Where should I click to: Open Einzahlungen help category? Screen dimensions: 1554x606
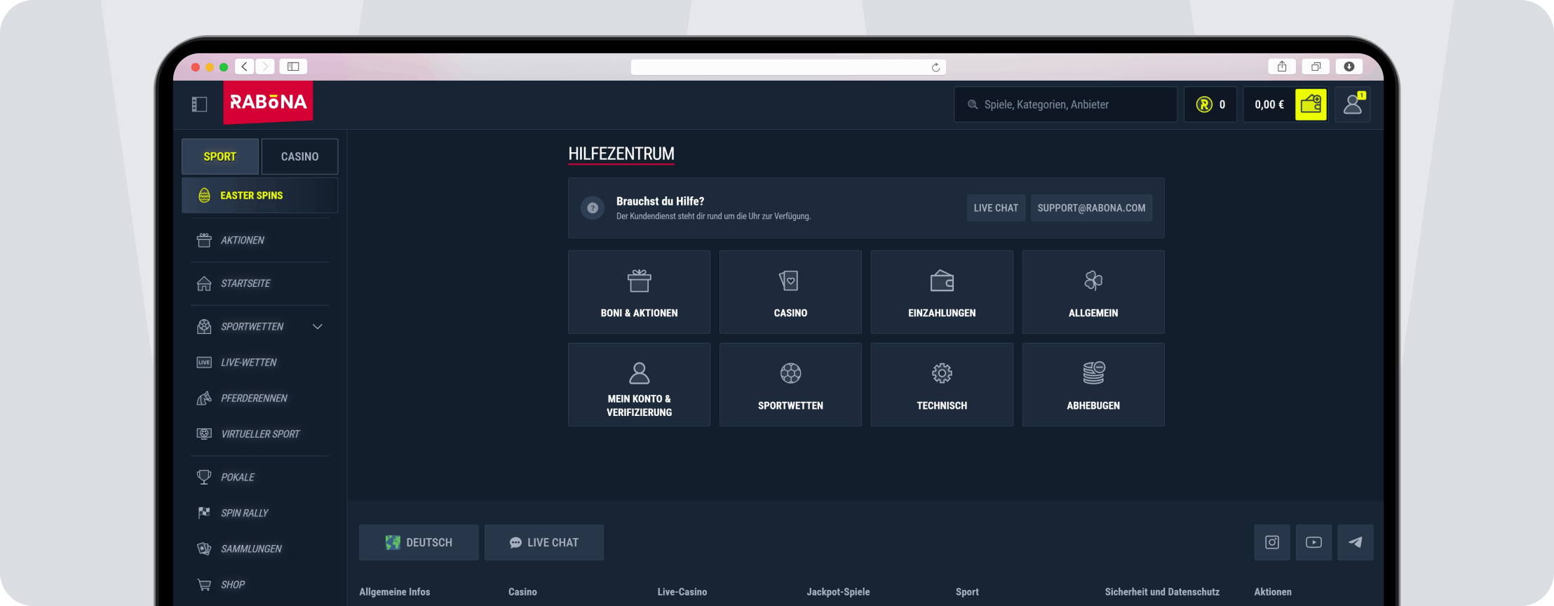tap(942, 292)
